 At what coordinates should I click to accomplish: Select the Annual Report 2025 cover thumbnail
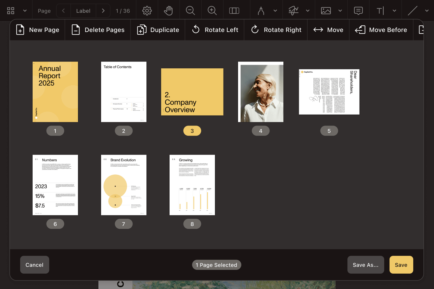click(x=55, y=92)
